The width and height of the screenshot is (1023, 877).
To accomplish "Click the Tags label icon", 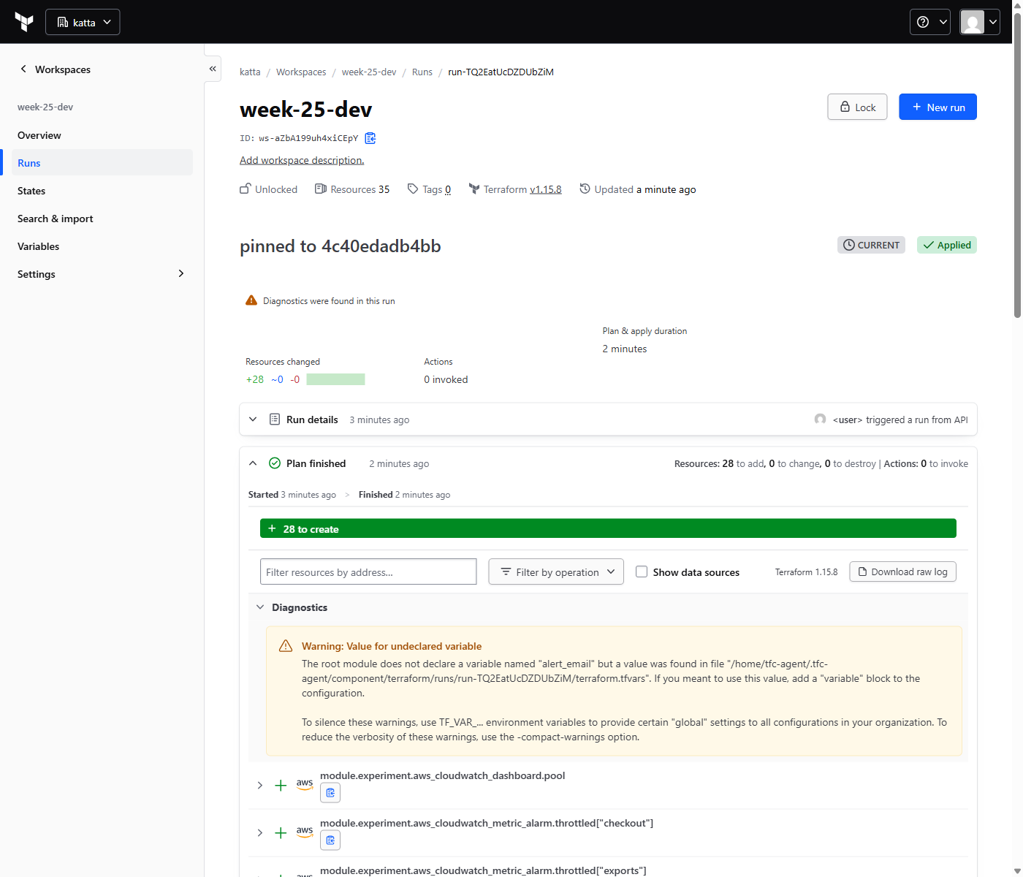I will (x=413, y=189).
